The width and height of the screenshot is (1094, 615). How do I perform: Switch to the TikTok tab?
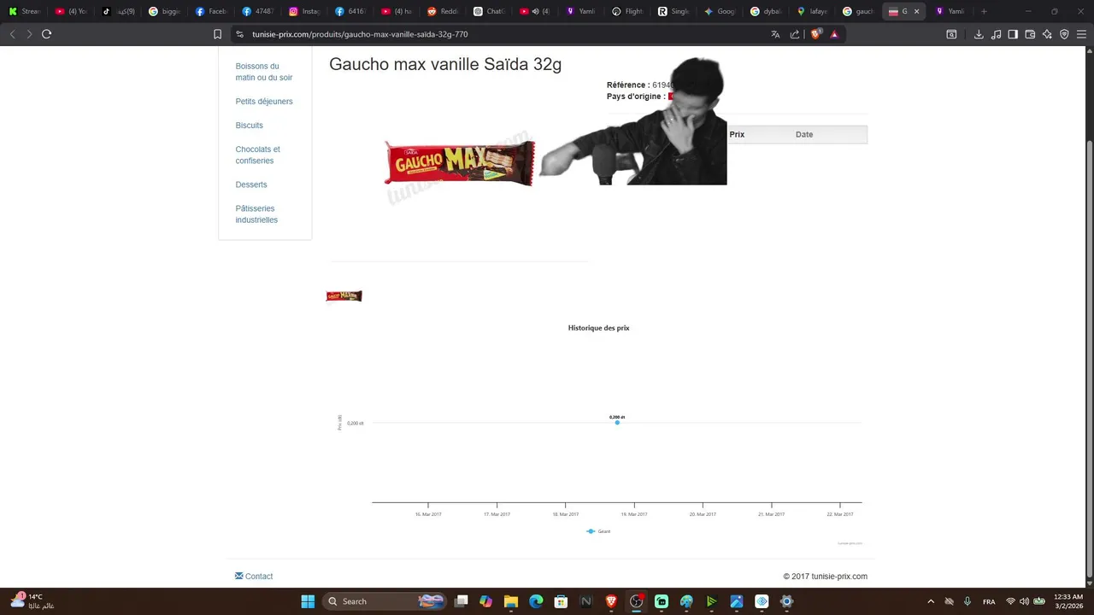tap(118, 11)
